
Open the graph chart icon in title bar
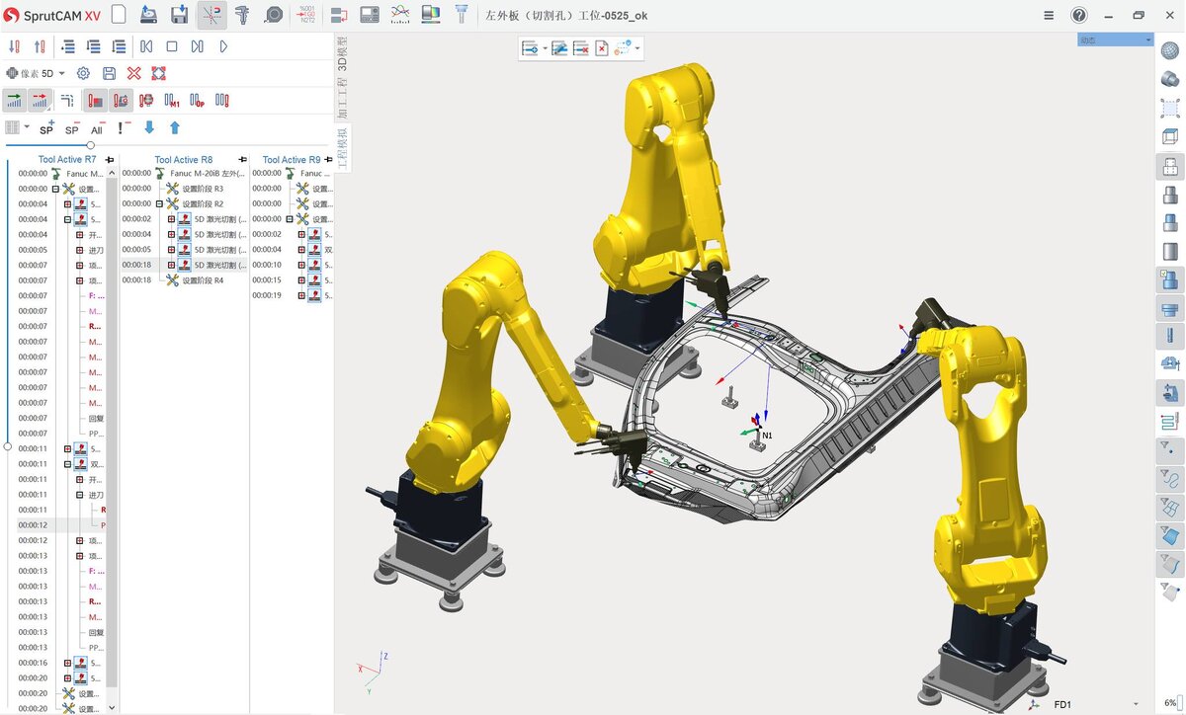click(x=400, y=15)
